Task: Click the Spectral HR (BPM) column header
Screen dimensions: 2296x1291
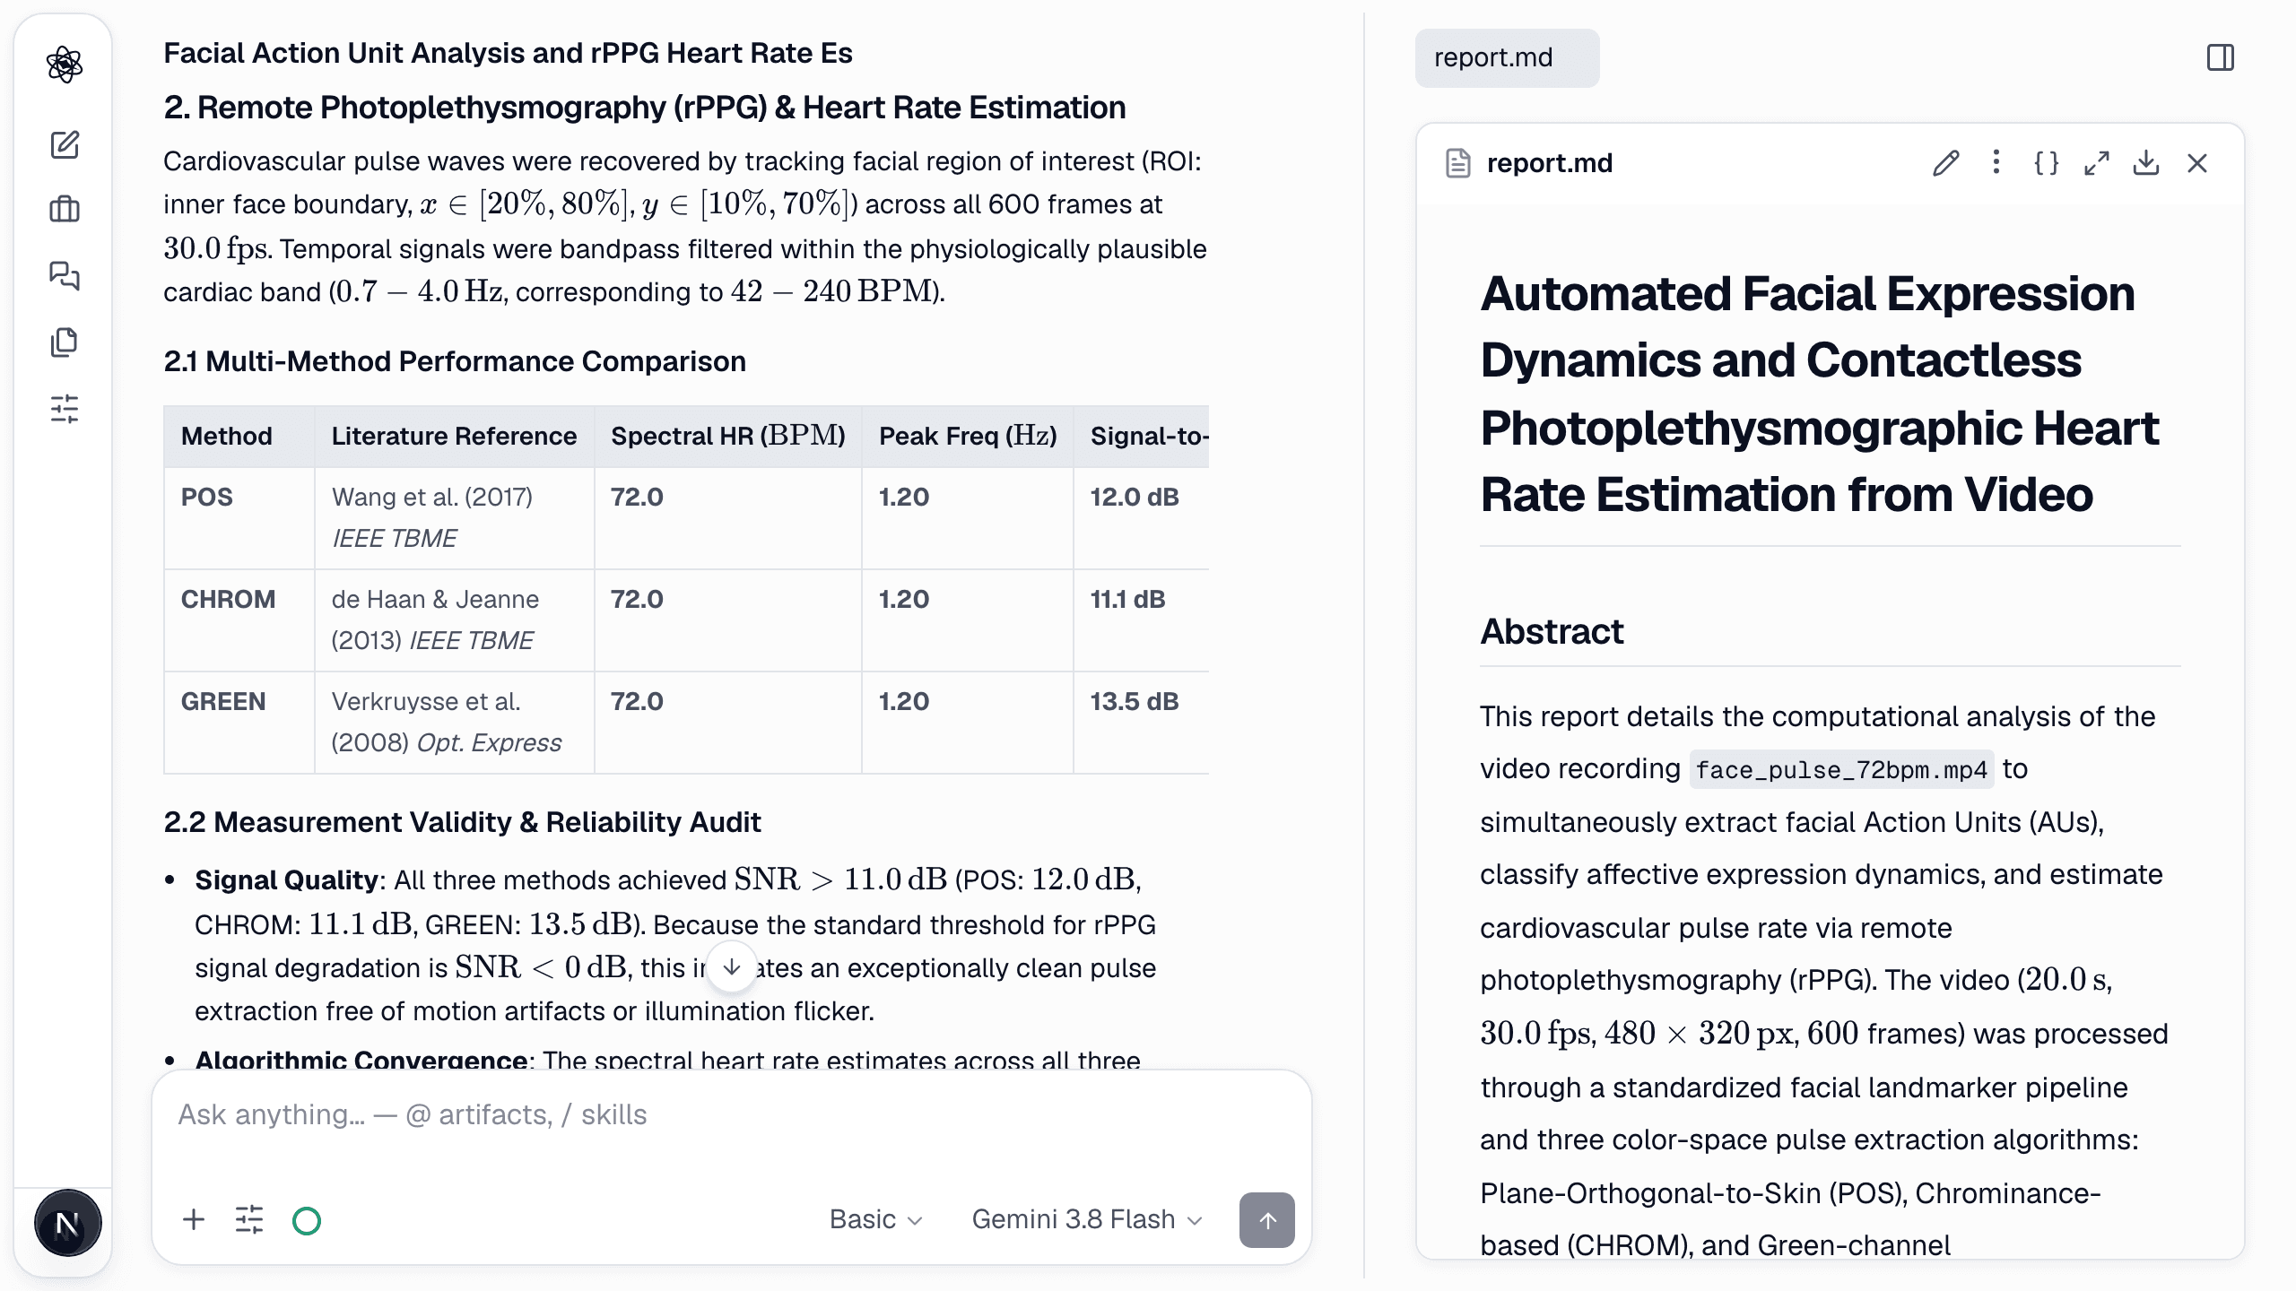Action: click(727, 437)
